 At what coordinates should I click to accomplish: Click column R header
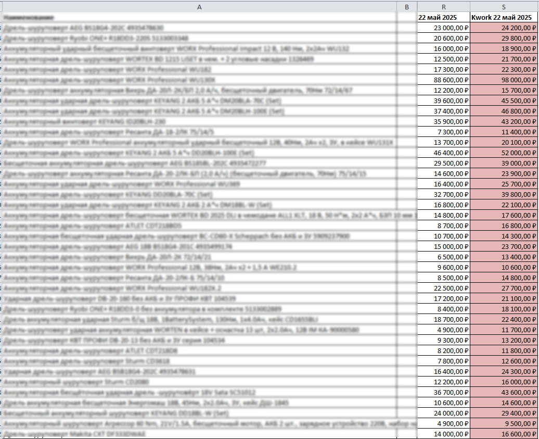click(x=443, y=7)
